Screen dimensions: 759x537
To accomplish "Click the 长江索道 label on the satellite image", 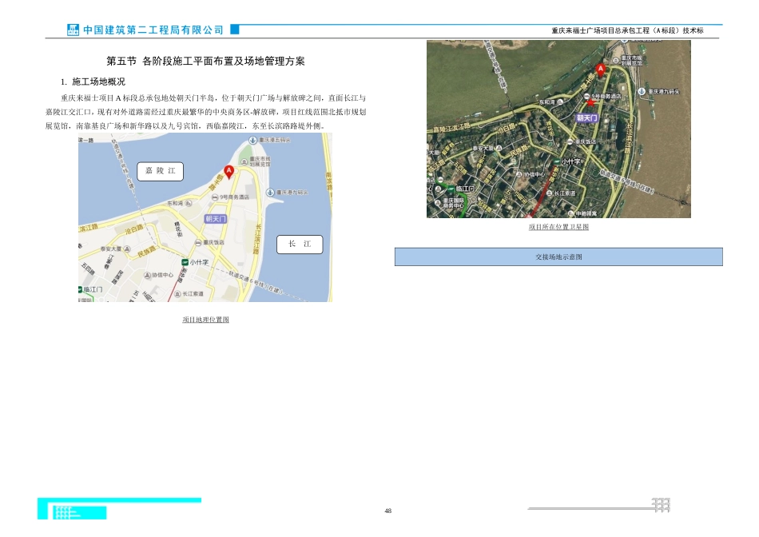I will 564,193.
